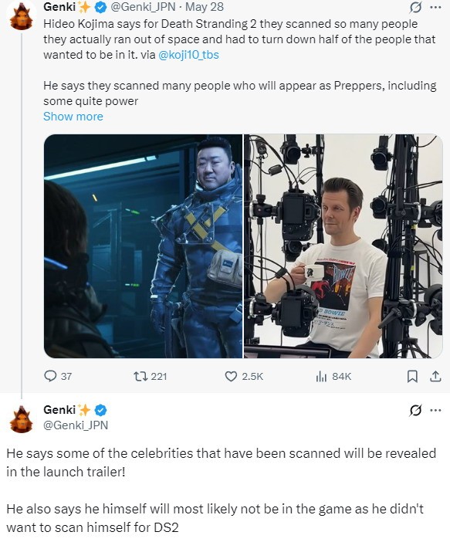450x542 pixels.
Task: Open more options menu on first tweet
Action: pyautogui.click(x=435, y=7)
